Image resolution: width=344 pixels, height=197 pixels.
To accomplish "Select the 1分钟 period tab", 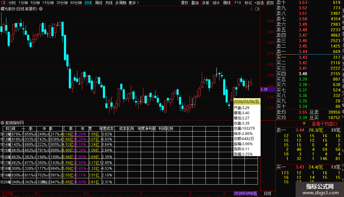I will tap(23, 3).
